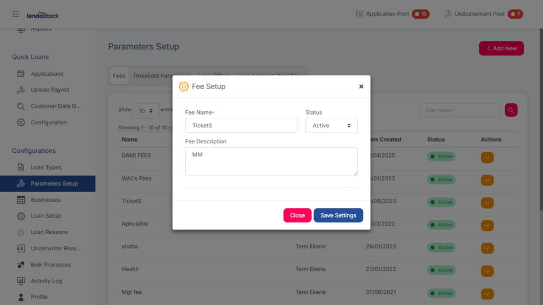
Task: Expand actions dropdown for Health row
Action: tap(487, 271)
